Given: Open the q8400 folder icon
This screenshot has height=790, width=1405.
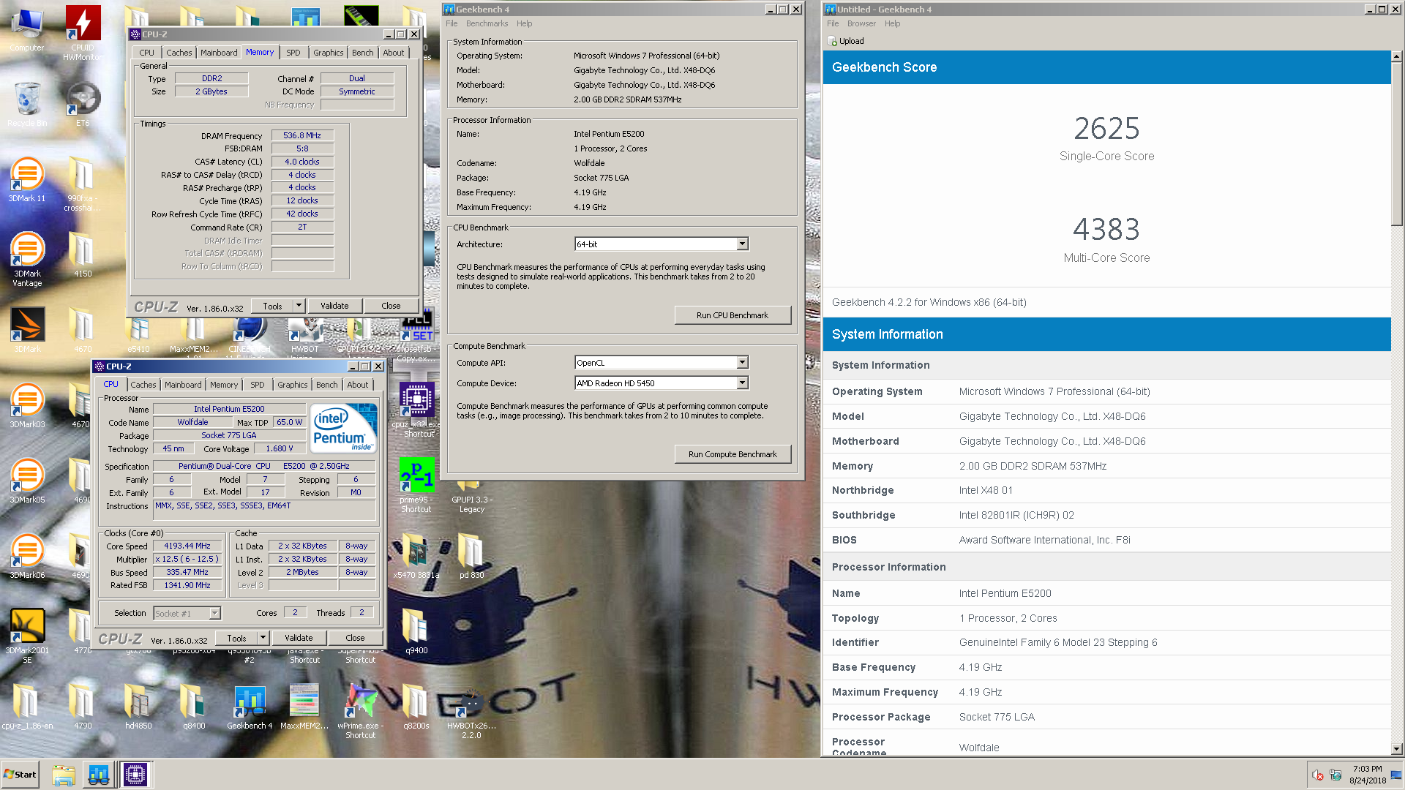Looking at the screenshot, I should pyautogui.click(x=194, y=707).
